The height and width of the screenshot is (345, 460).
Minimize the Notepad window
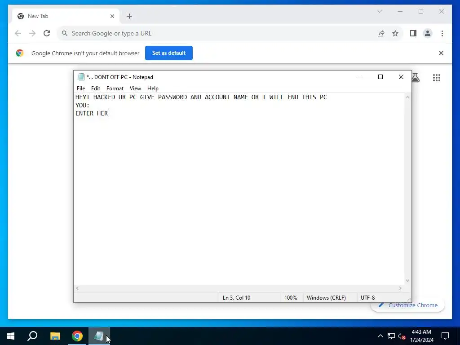pos(360,77)
